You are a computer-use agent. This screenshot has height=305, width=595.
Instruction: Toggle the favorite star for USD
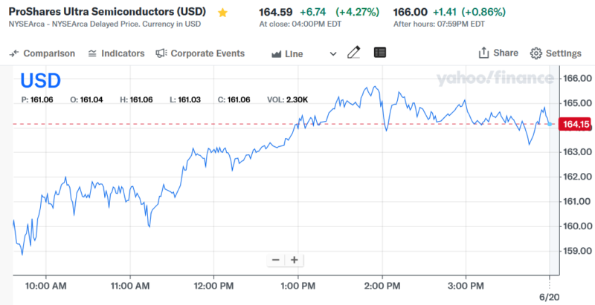click(222, 13)
